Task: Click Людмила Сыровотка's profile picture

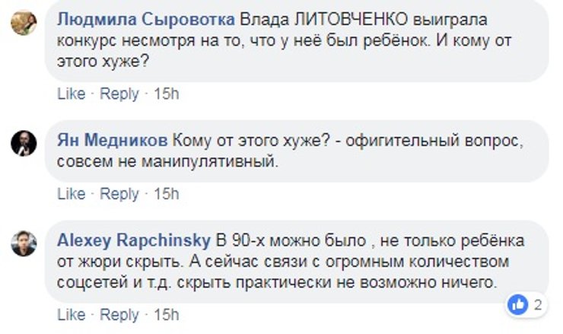Action: point(24,24)
